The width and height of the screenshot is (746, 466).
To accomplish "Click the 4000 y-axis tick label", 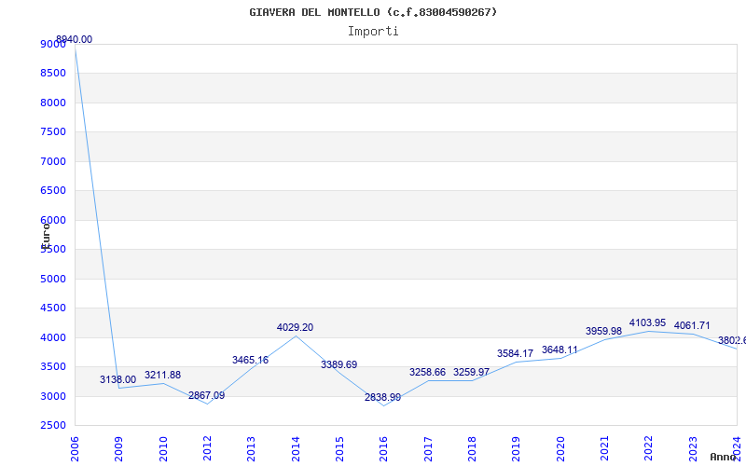I will pyautogui.click(x=53, y=337).
